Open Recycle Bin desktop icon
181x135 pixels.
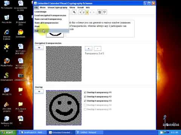click(7, 19)
